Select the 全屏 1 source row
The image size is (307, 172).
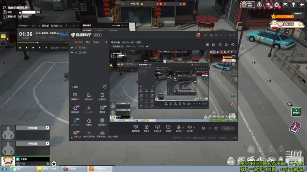(x=89, y=52)
